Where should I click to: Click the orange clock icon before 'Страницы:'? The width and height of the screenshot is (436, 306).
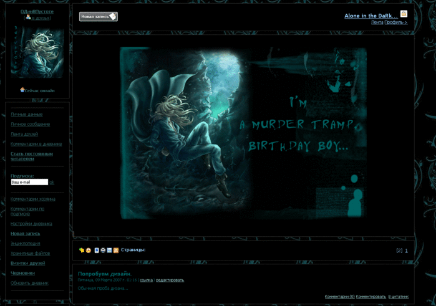pyautogui.click(x=88, y=251)
